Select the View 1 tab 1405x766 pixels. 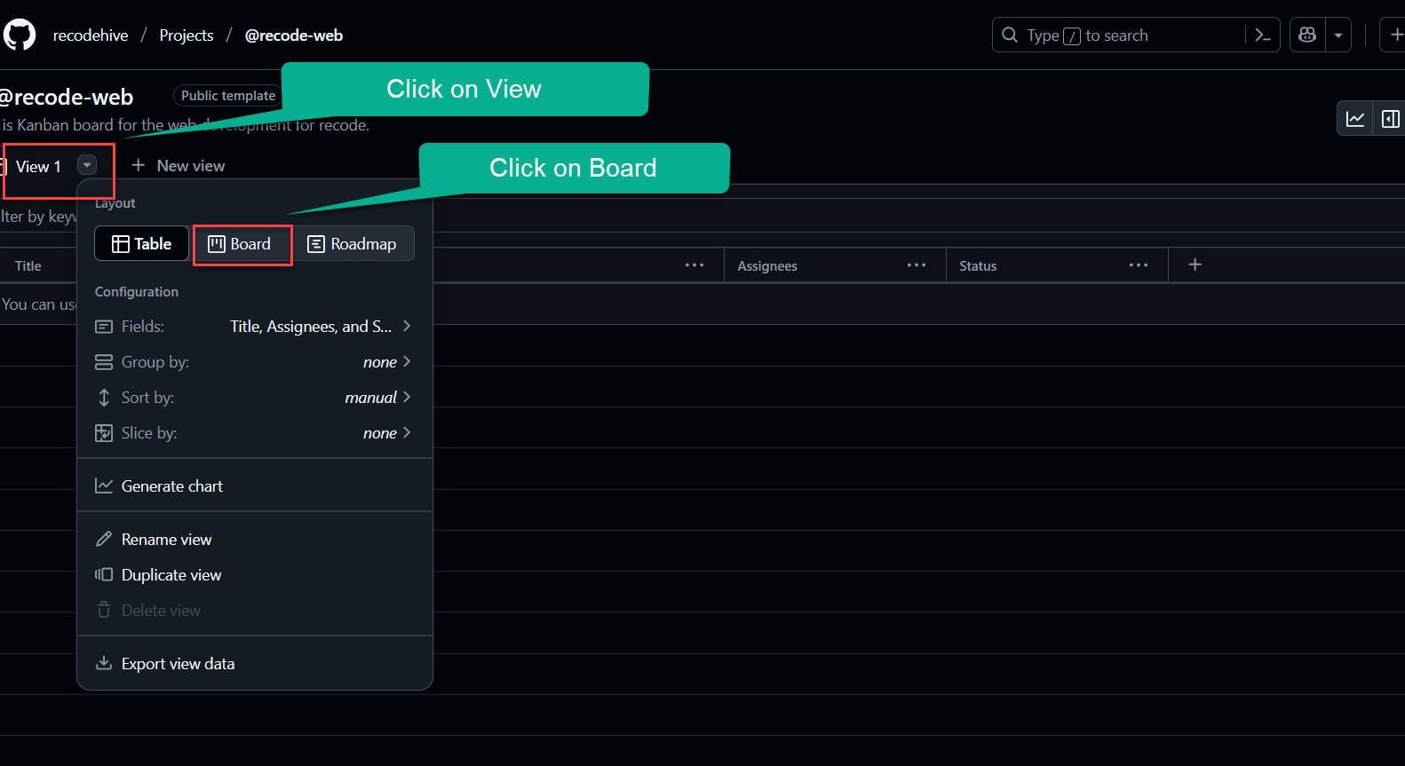click(38, 167)
